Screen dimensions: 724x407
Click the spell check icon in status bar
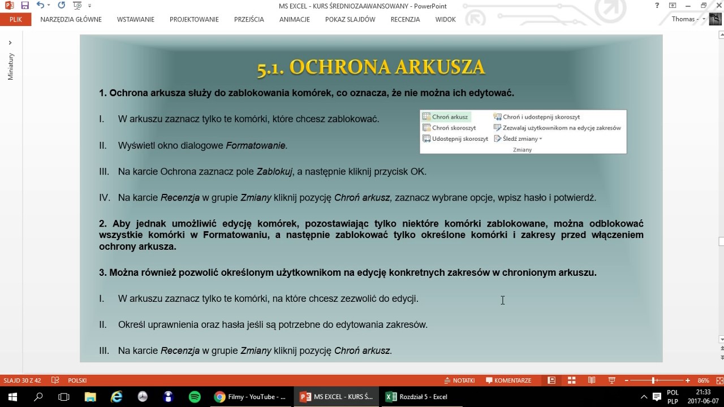click(x=55, y=380)
